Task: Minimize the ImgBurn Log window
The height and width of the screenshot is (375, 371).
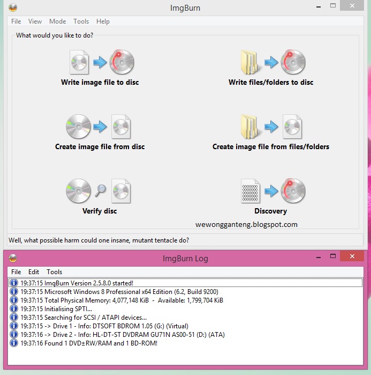Action: point(319,256)
